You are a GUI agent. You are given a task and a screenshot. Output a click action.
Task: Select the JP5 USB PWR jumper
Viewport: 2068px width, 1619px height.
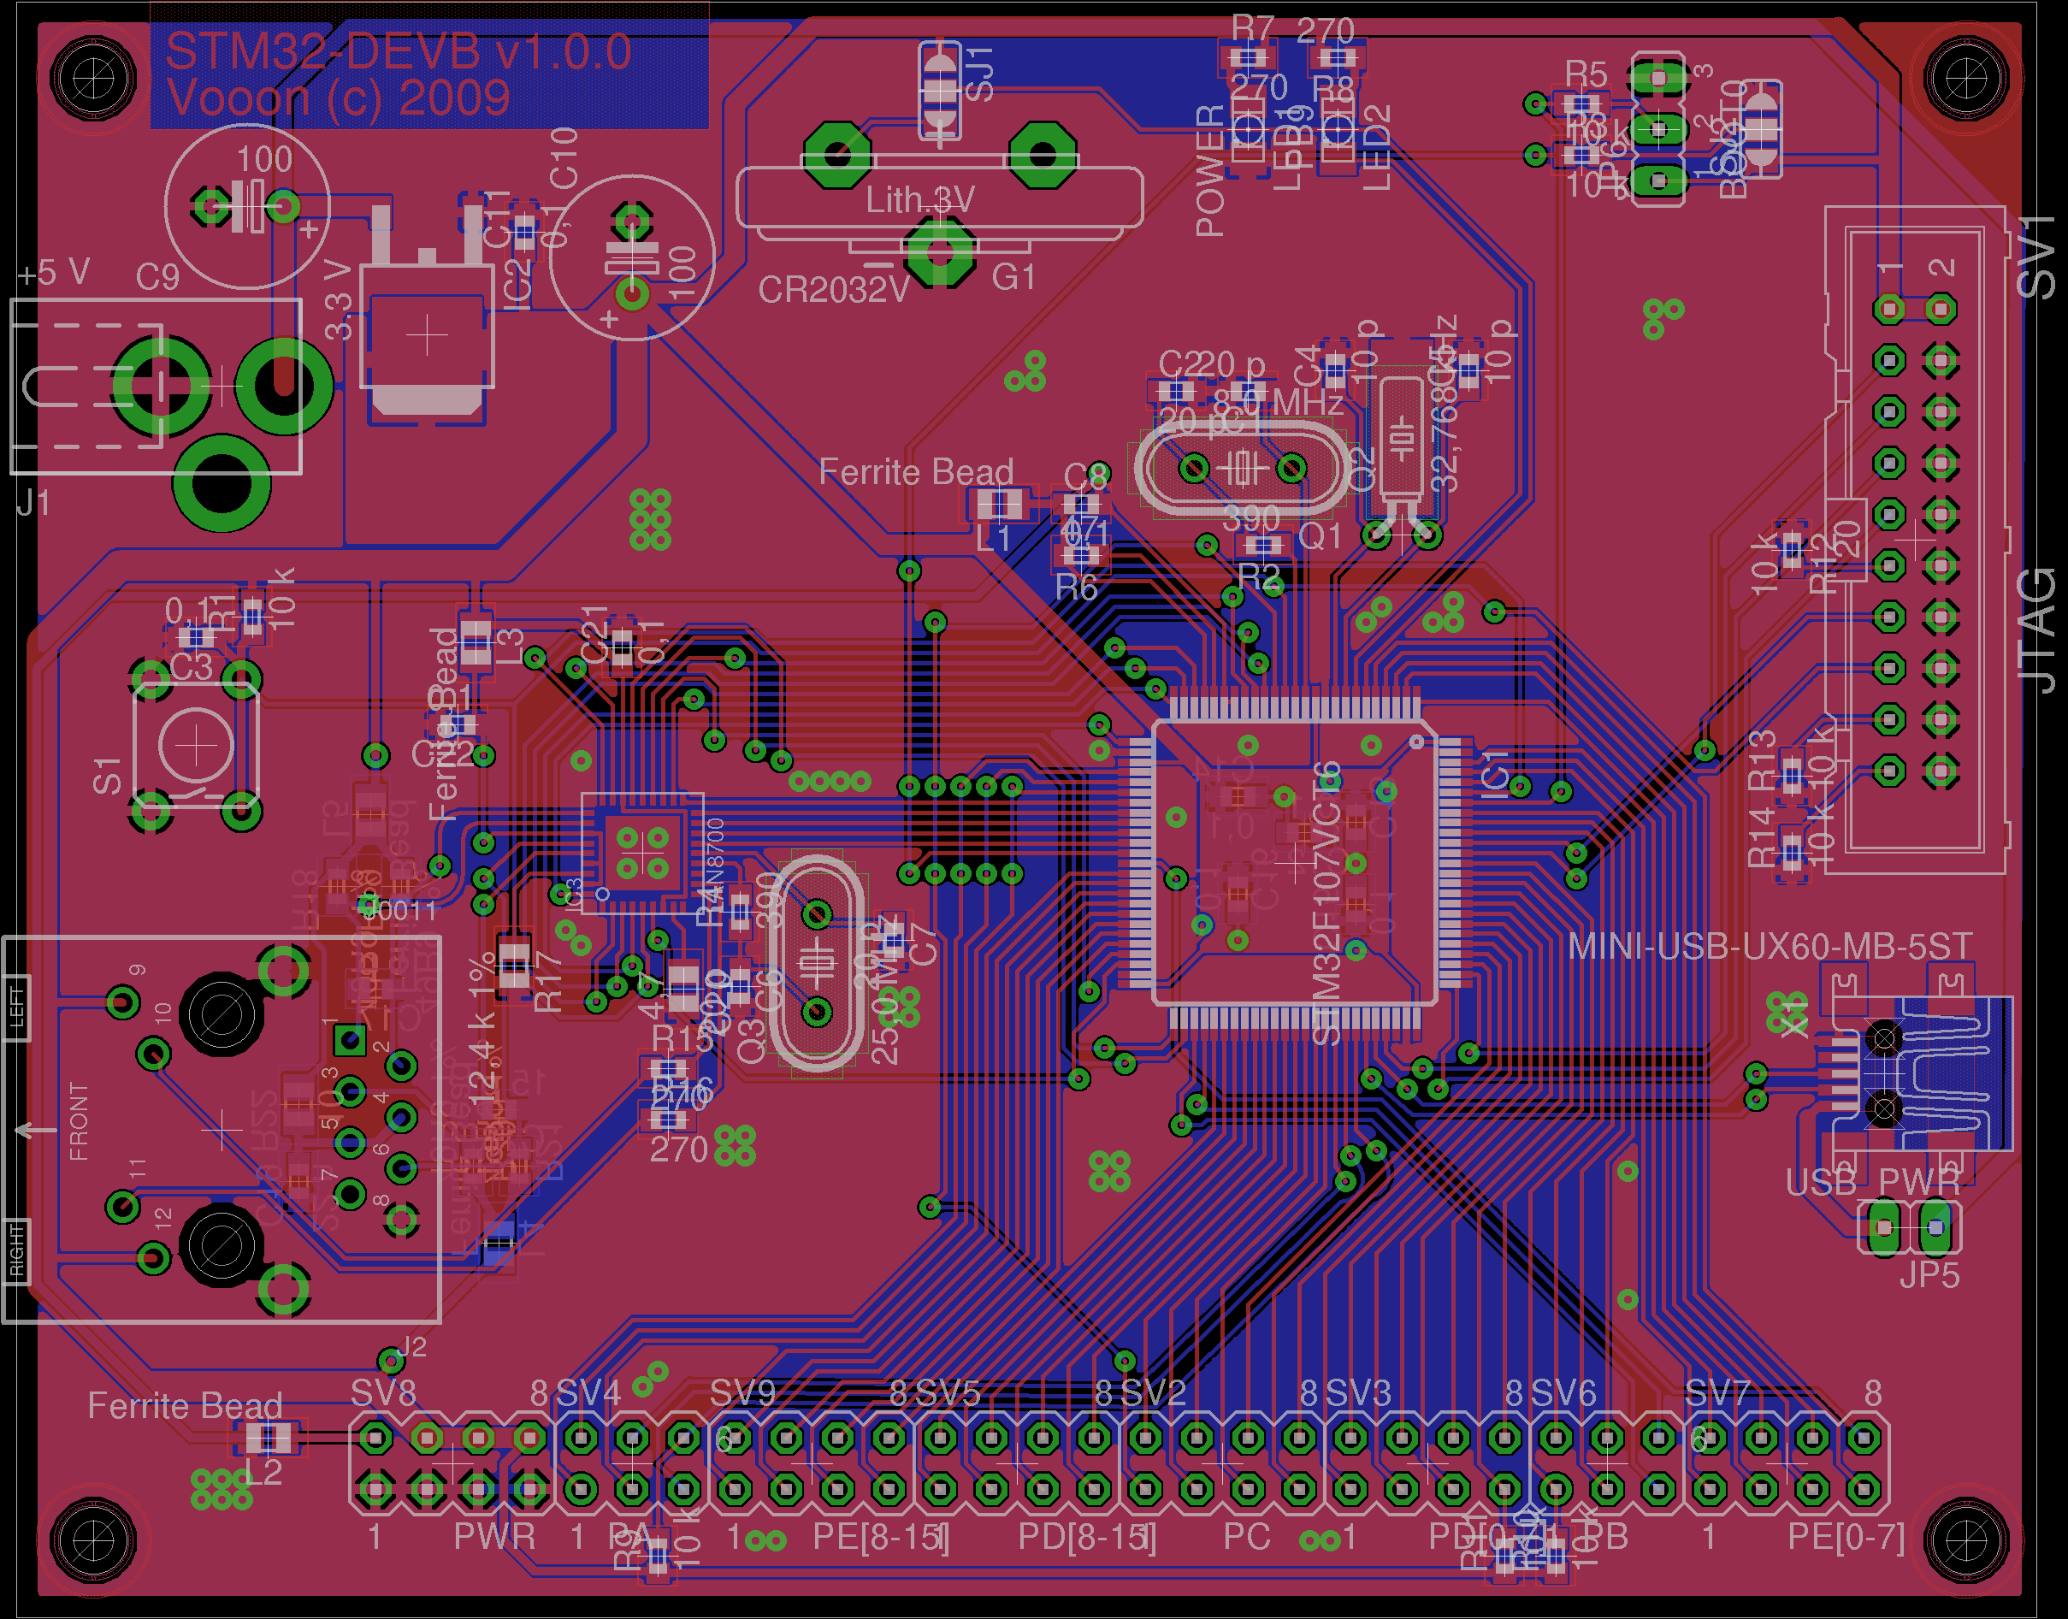1909,1227
